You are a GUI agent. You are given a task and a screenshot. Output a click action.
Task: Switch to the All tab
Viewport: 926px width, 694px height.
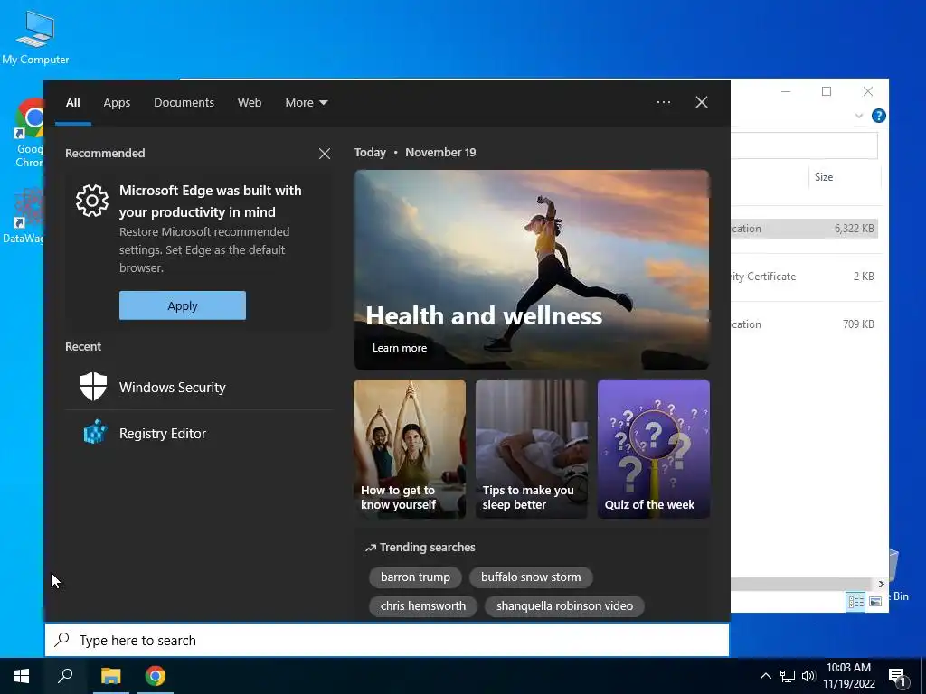pos(72,102)
